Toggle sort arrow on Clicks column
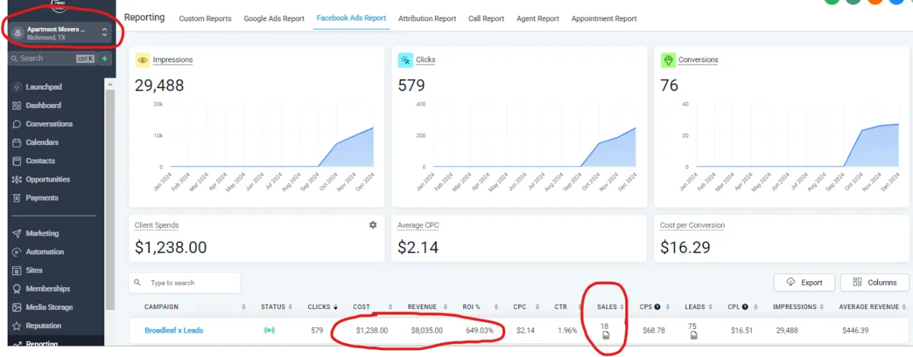Viewport: 913px width, 357px height. [336, 307]
